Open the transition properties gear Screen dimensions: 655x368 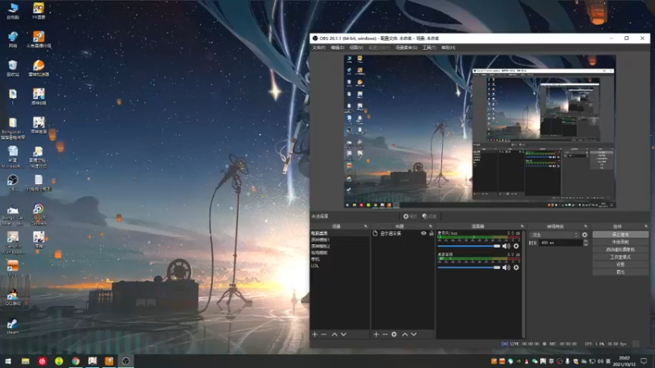click(x=585, y=235)
